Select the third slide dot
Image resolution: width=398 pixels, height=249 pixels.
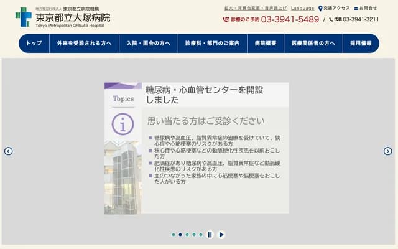tap(187, 235)
